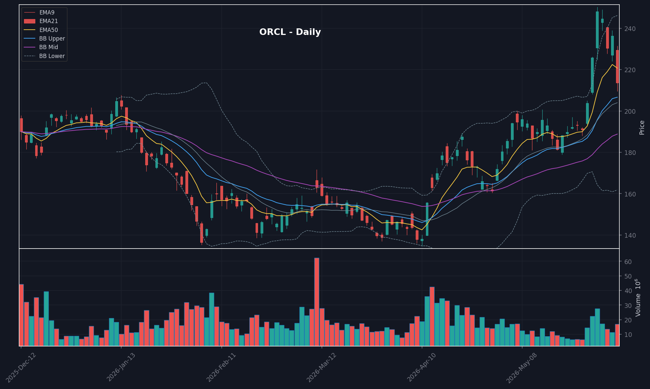
Task: Click the Volume 10⁶ axis title
Action: tap(638, 297)
